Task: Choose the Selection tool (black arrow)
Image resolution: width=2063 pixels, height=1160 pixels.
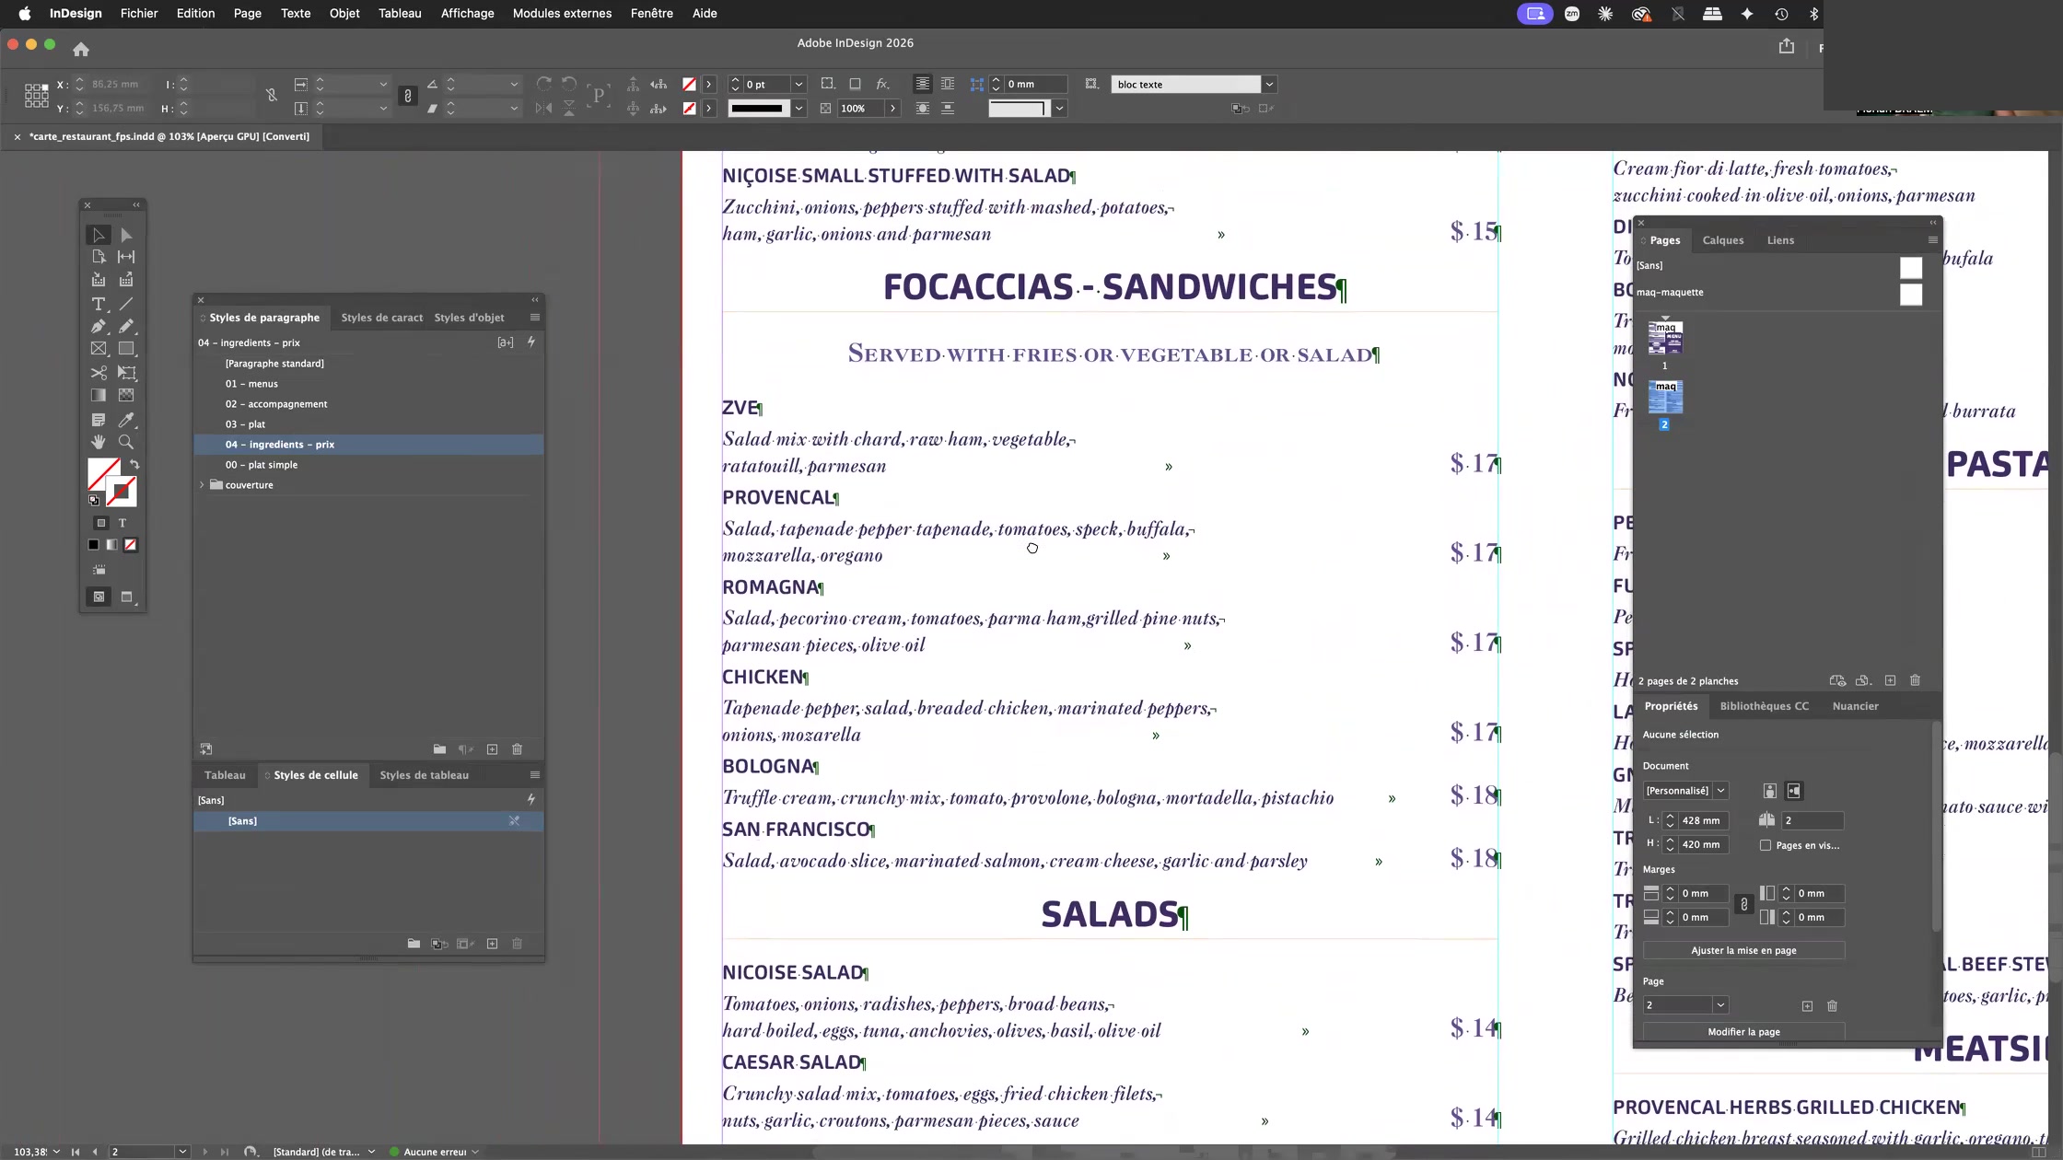Action: pyautogui.click(x=99, y=236)
